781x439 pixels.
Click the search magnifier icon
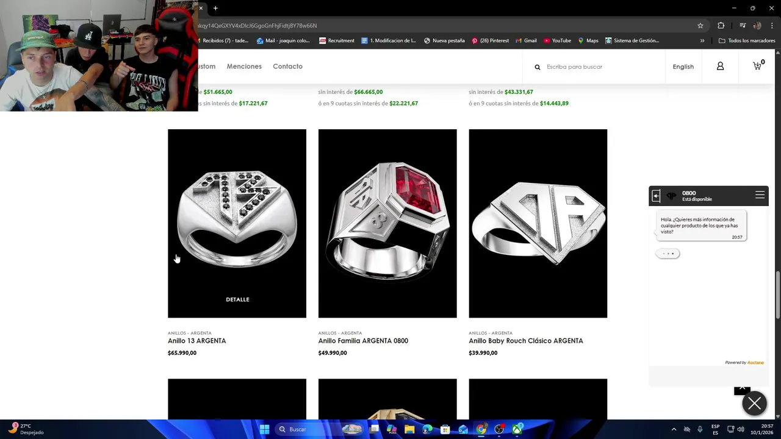[x=538, y=67]
